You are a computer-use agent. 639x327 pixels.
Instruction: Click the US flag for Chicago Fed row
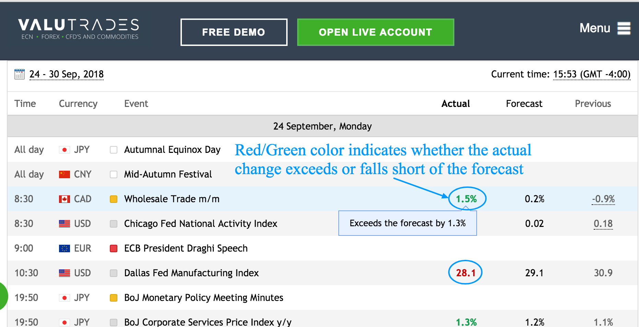coord(64,224)
